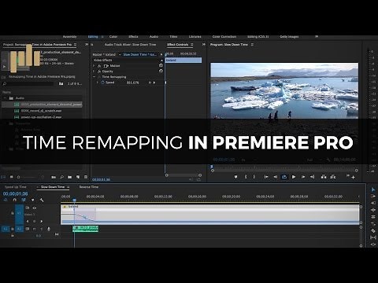Open the Effect Controls panel menu

pos(192,45)
